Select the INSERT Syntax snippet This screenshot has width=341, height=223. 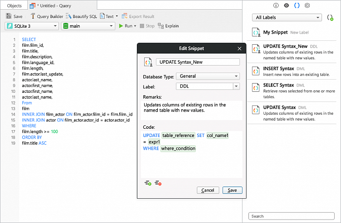(x=292, y=71)
